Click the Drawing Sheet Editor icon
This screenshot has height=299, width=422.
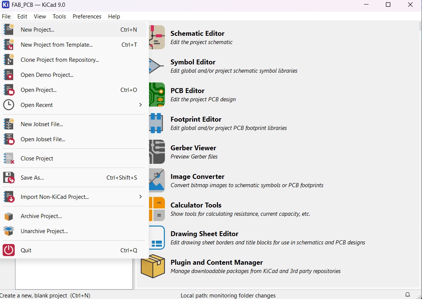[157, 237]
